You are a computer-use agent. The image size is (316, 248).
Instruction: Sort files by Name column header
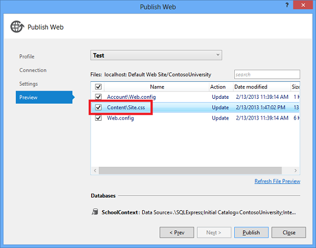point(157,87)
